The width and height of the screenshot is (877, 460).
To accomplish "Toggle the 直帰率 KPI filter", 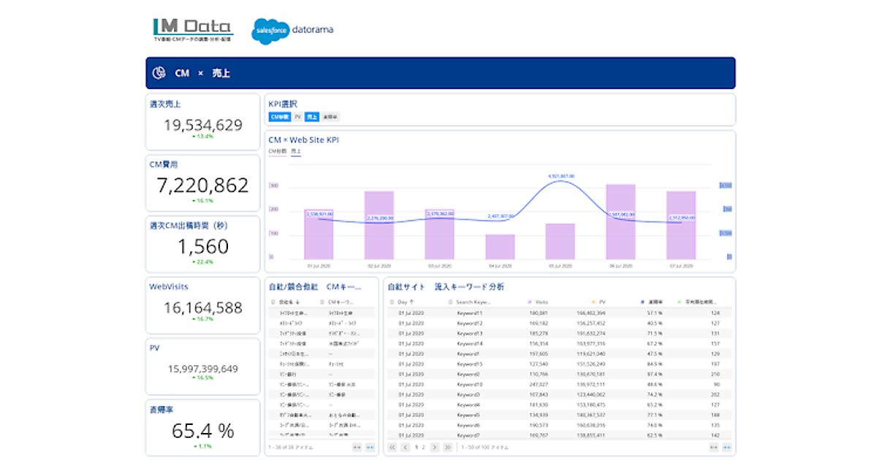I will (330, 117).
